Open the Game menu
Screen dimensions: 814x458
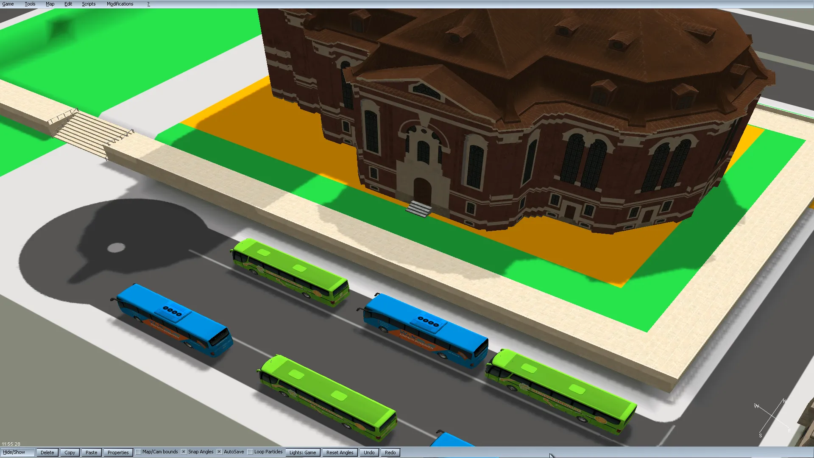click(8, 4)
